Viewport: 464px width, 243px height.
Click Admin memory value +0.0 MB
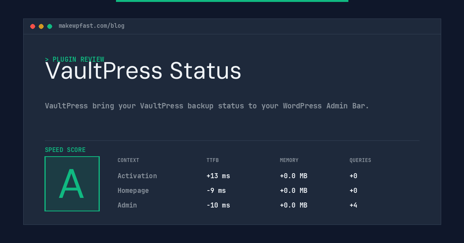293,205
